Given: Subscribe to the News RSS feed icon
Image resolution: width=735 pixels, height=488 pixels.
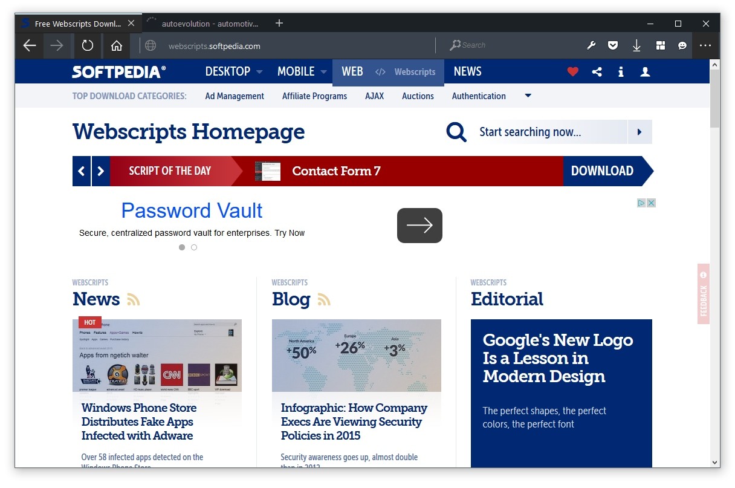Looking at the screenshot, I should [133, 299].
